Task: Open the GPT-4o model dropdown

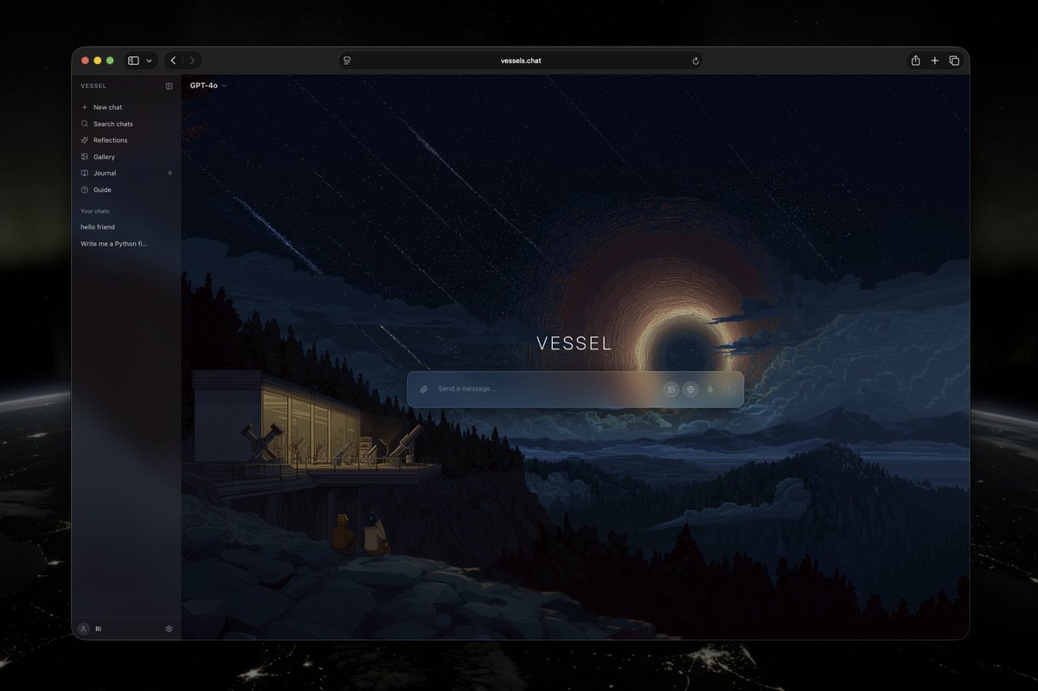Action: pos(208,86)
